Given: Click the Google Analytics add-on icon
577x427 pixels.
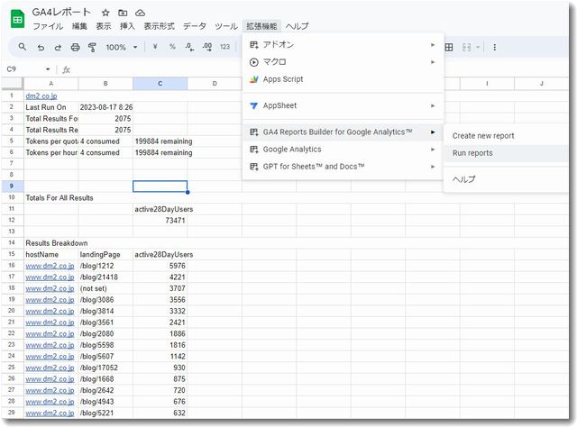Looking at the screenshot, I should coord(253,150).
